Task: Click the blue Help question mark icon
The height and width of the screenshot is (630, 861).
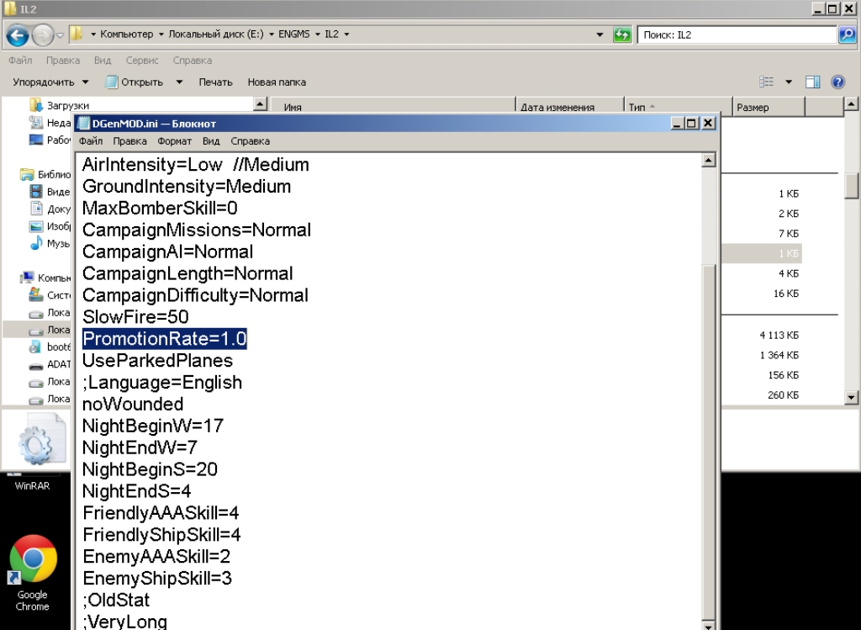Action: point(838,82)
